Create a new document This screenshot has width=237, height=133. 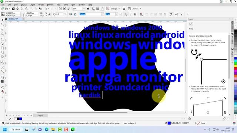tap(2, 9)
